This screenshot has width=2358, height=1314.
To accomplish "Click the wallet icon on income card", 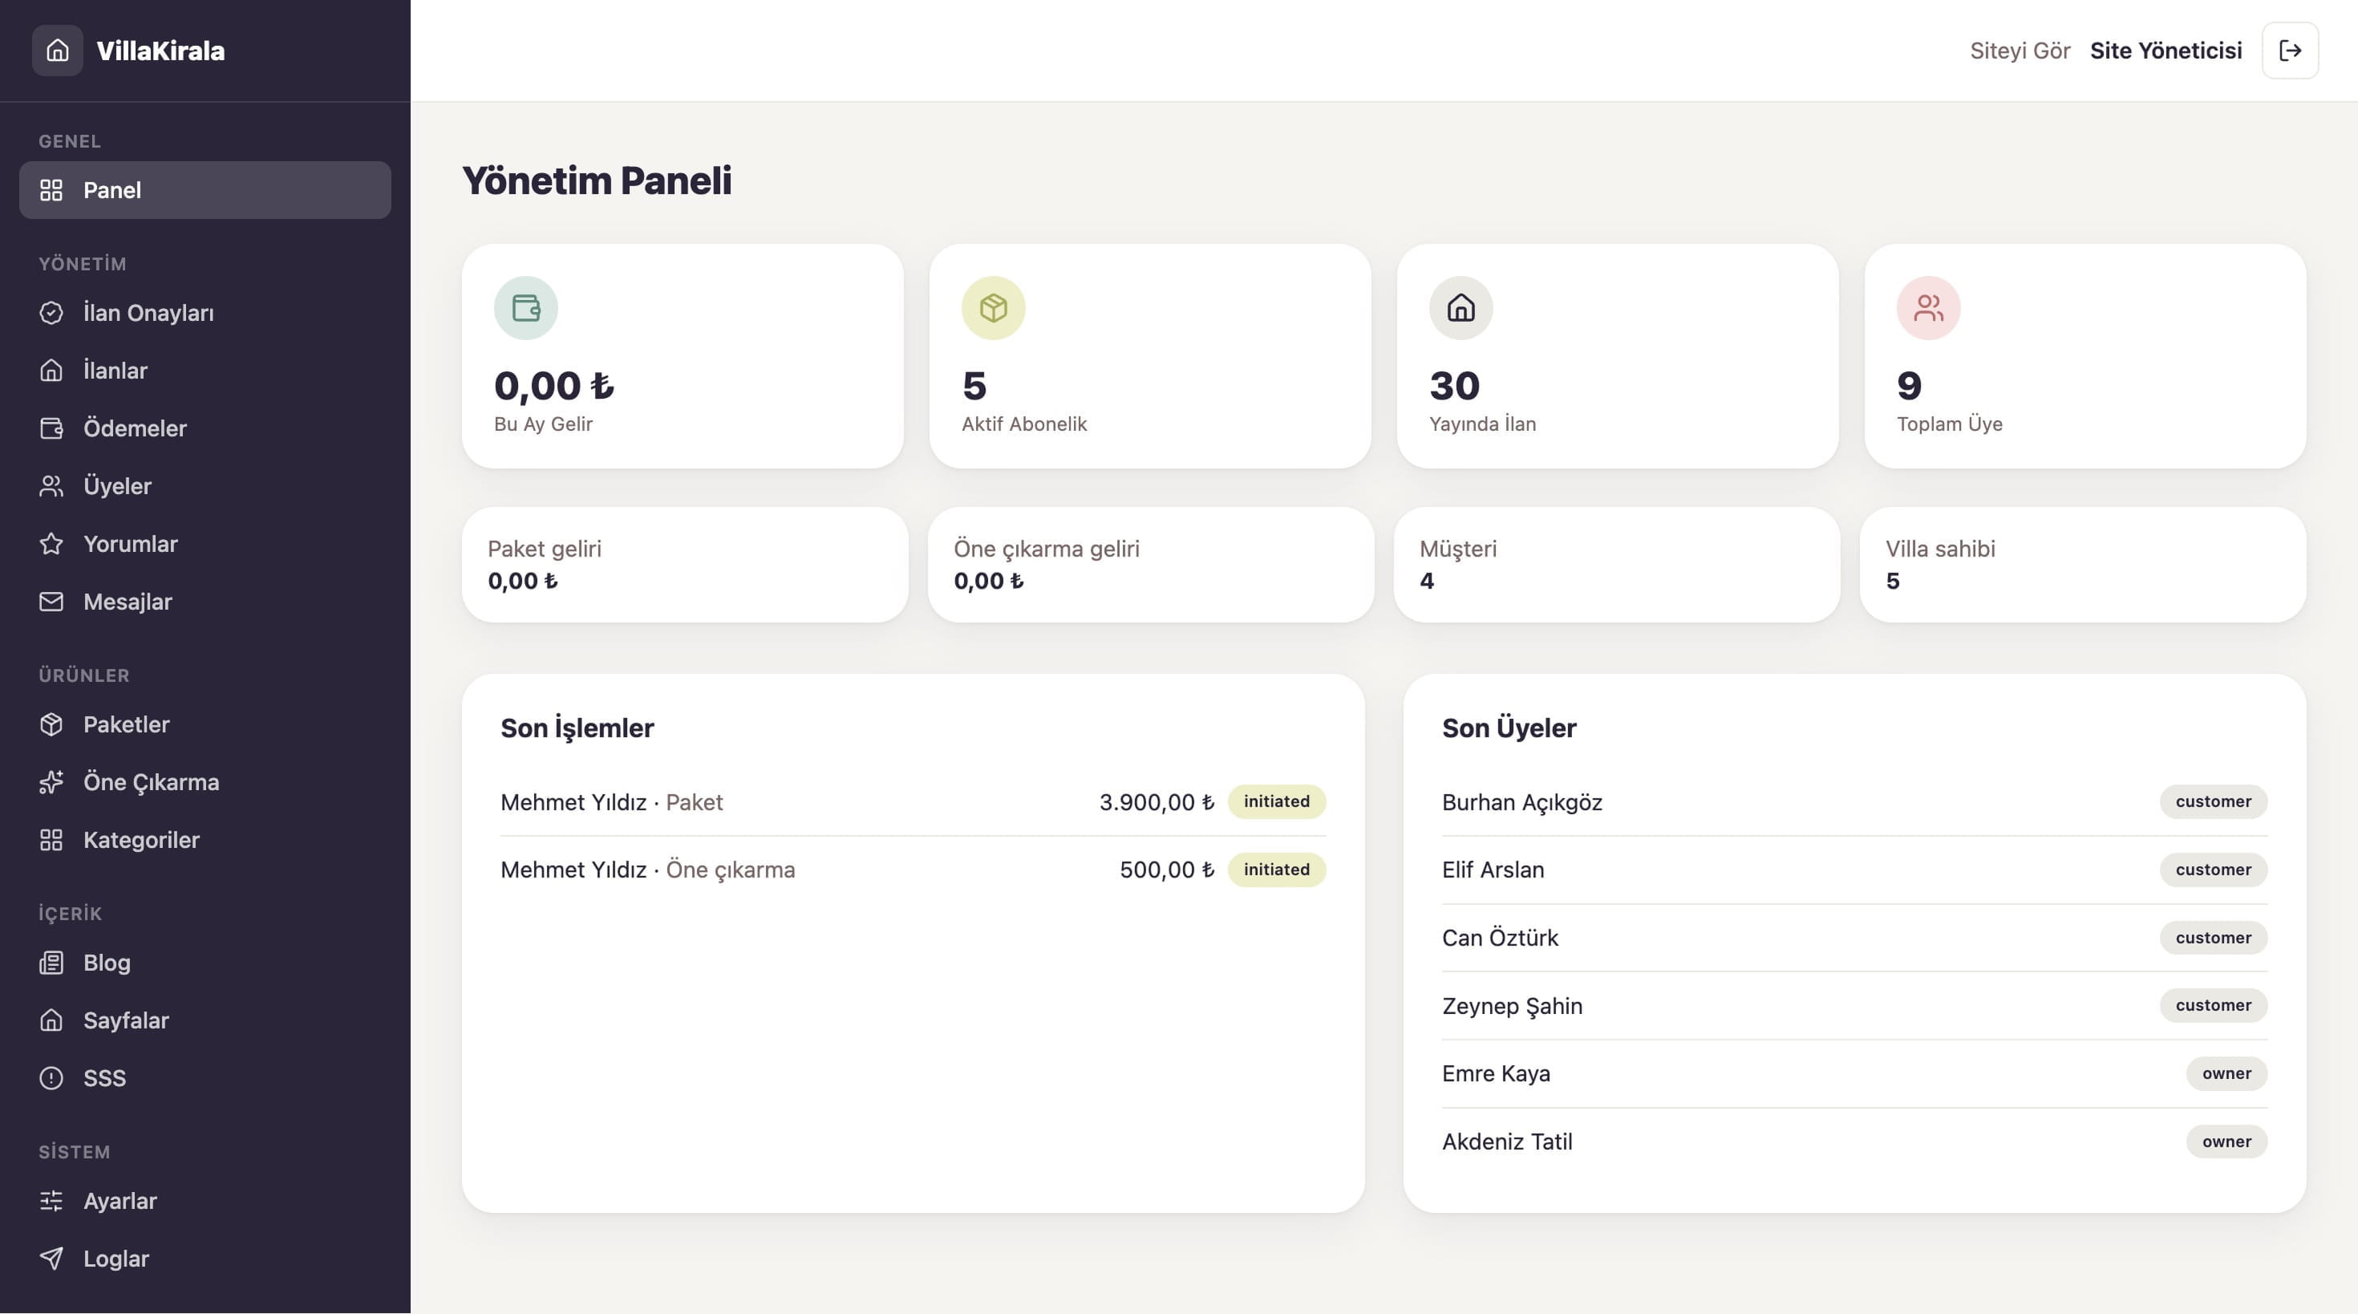I will [x=526, y=308].
